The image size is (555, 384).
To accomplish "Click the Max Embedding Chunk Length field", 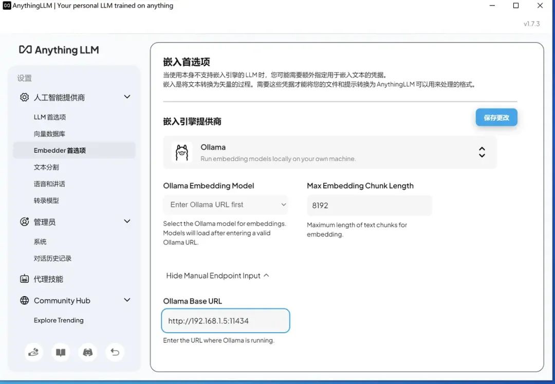I will click(x=369, y=205).
